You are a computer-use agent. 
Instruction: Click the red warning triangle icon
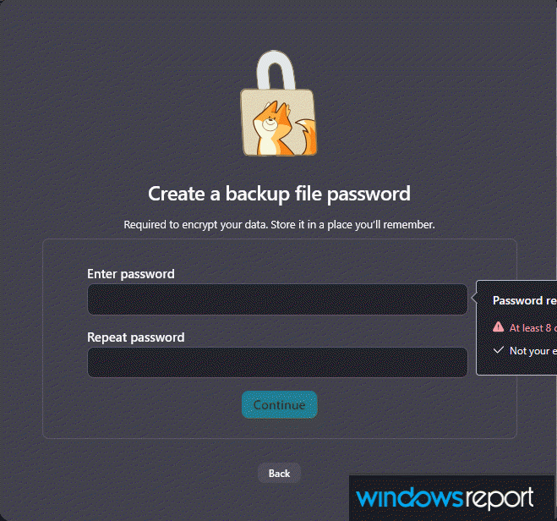pyautogui.click(x=499, y=327)
